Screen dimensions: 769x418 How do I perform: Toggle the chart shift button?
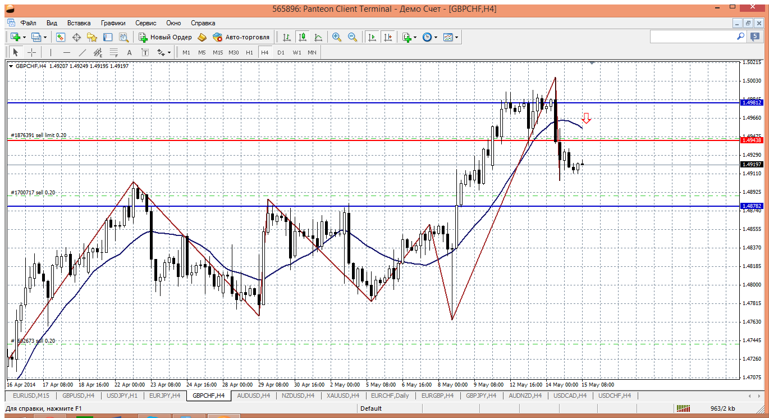point(388,37)
